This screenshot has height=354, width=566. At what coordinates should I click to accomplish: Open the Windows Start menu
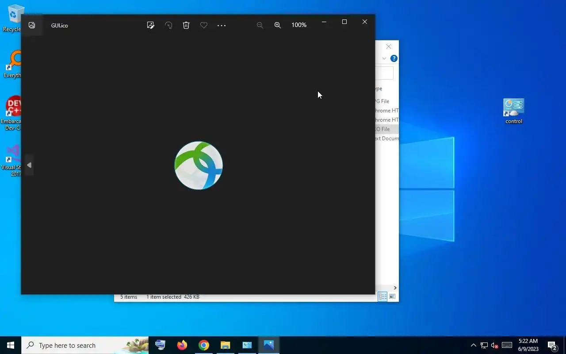[x=11, y=345]
